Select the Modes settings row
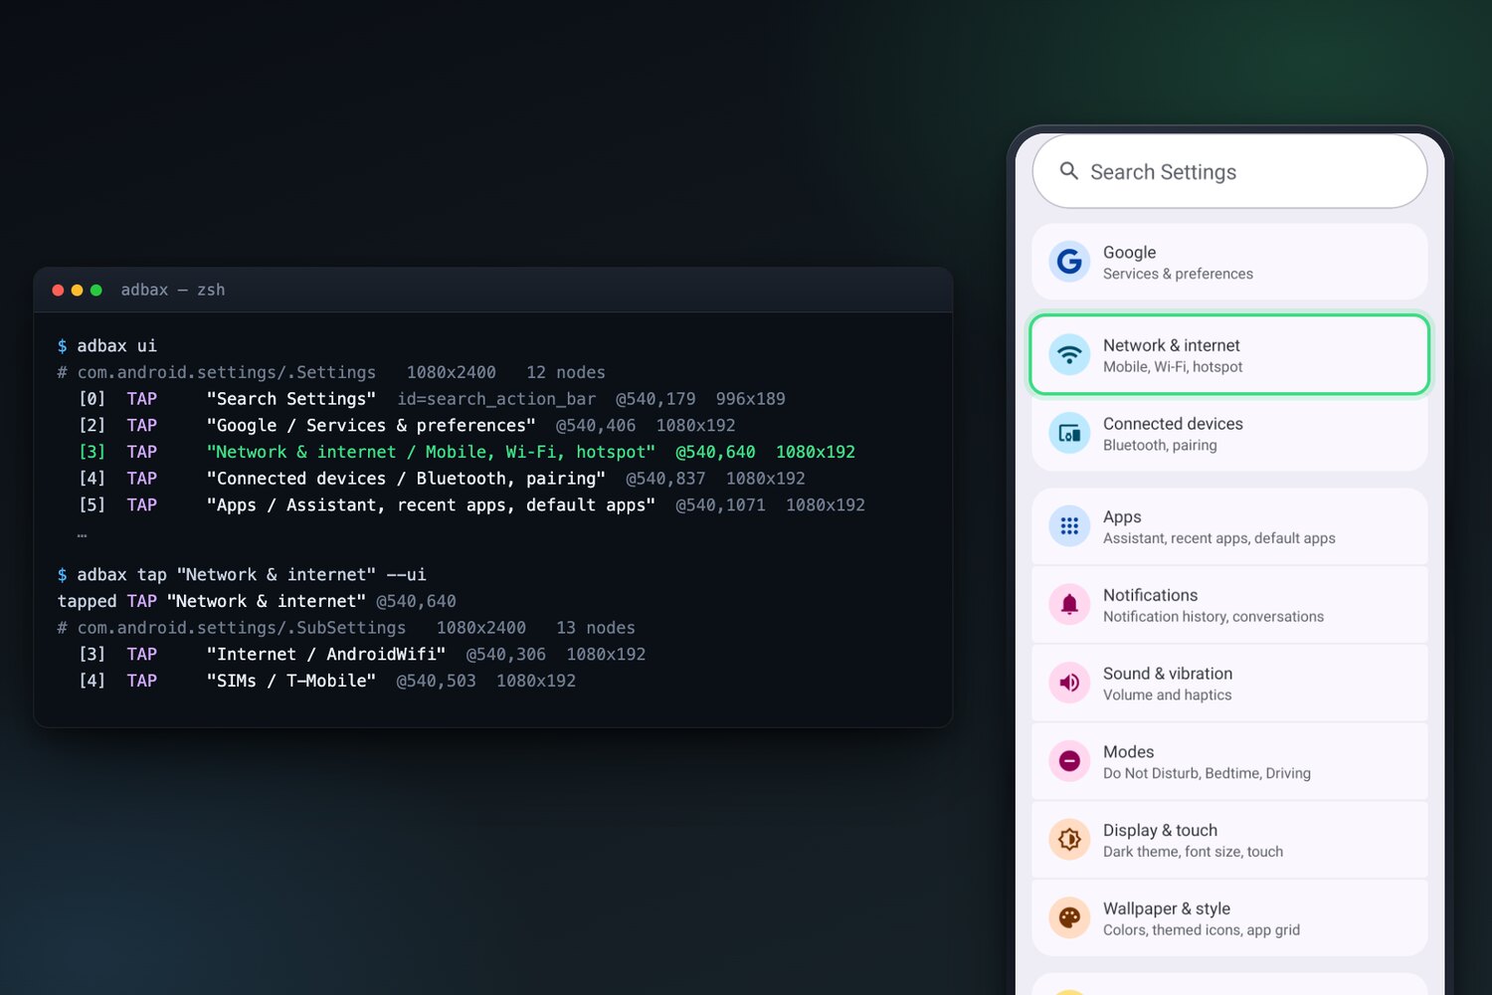The height and width of the screenshot is (995, 1492). (1230, 761)
